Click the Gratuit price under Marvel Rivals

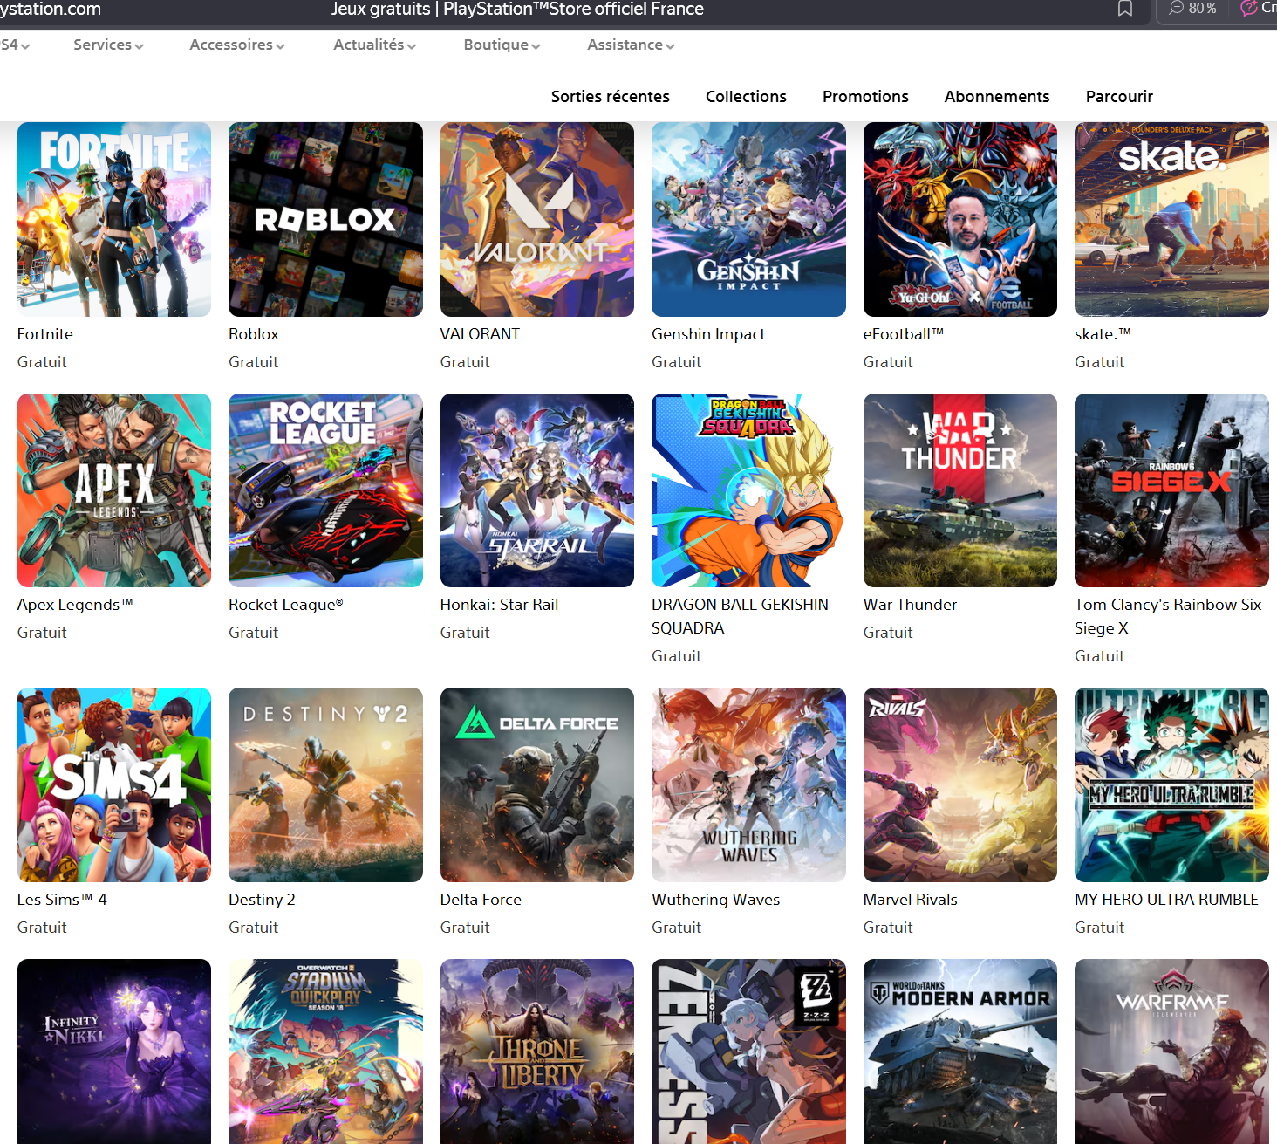click(x=888, y=928)
